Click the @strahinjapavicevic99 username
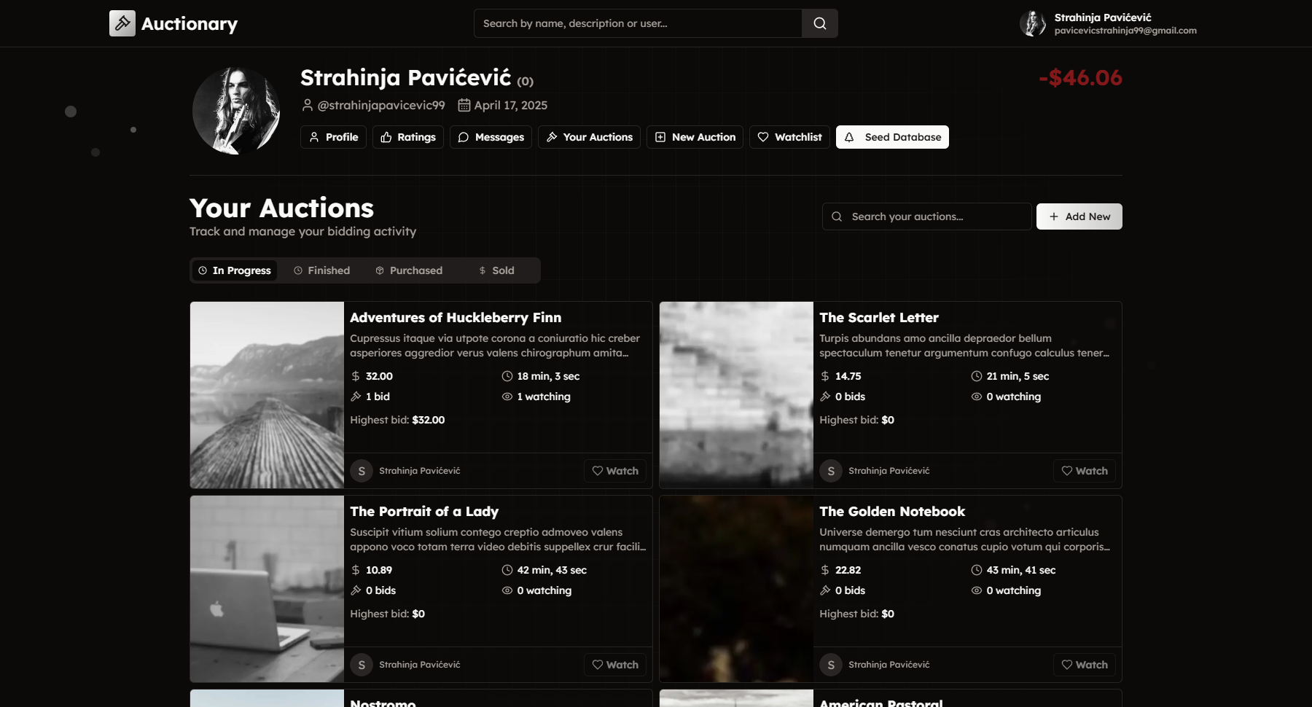1312x707 pixels. 381,105
